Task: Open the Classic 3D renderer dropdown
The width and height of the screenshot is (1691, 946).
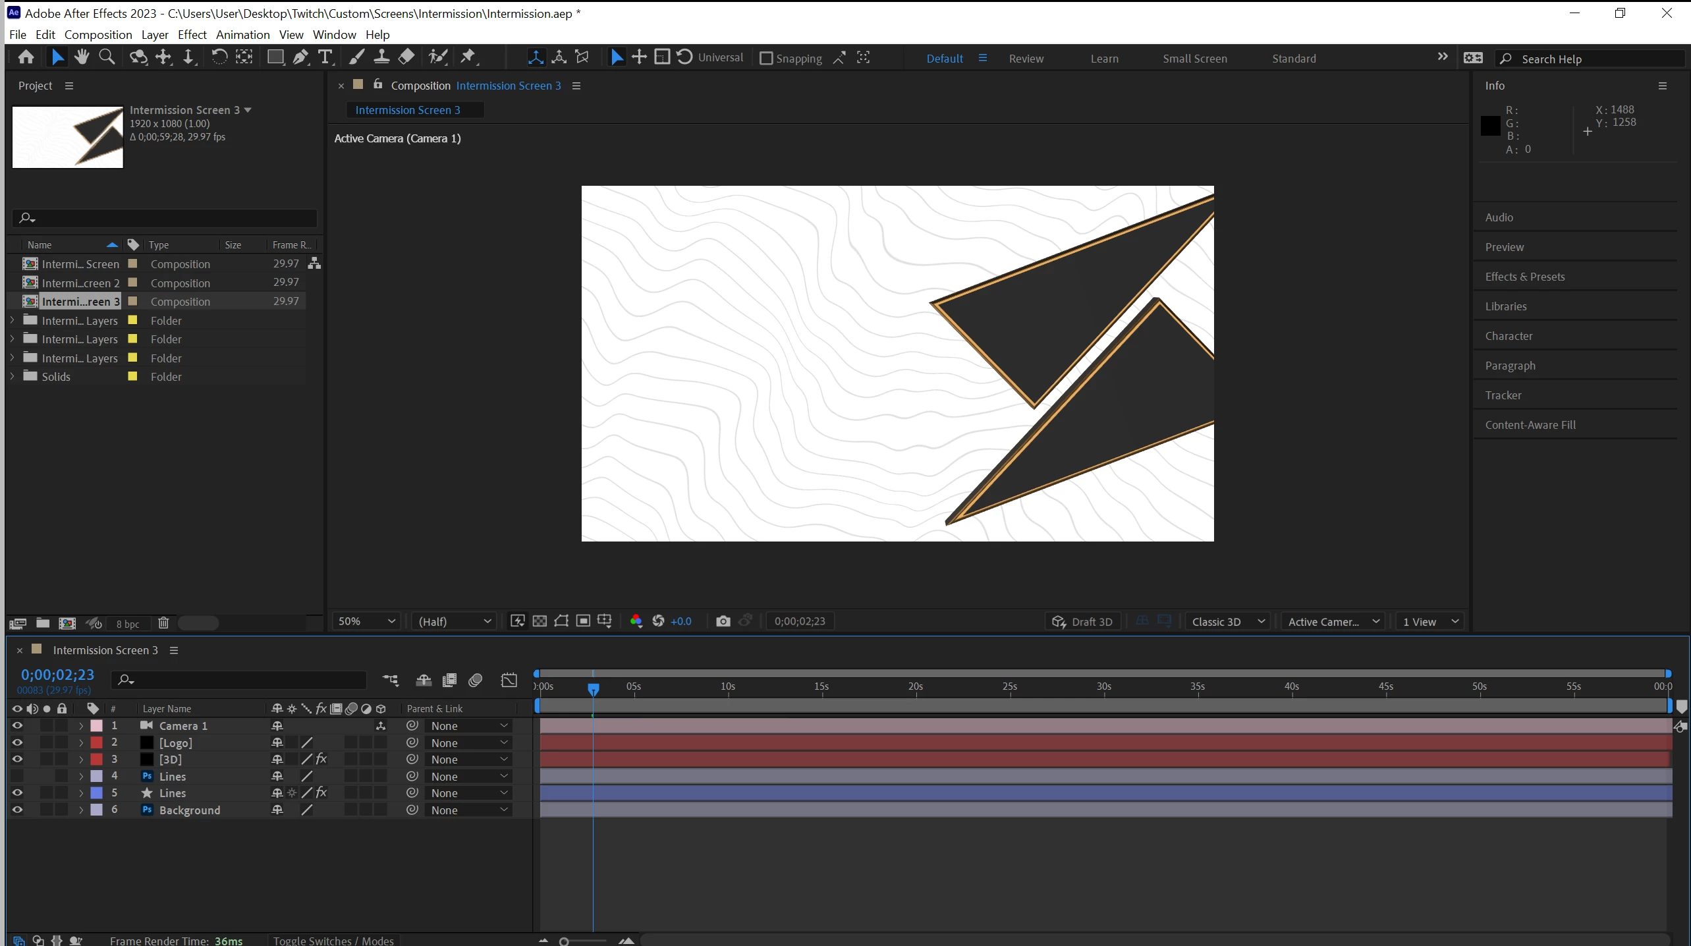Action: pos(1227,622)
